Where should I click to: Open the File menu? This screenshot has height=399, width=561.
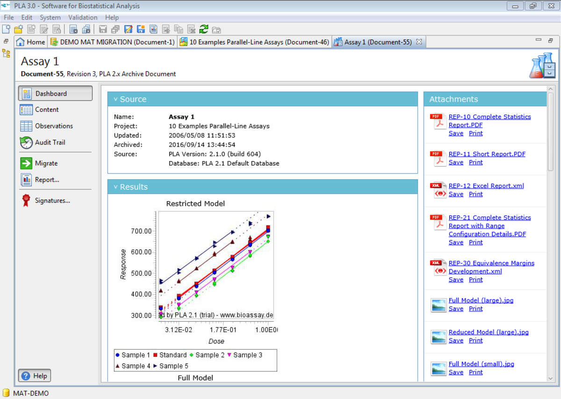pos(8,17)
